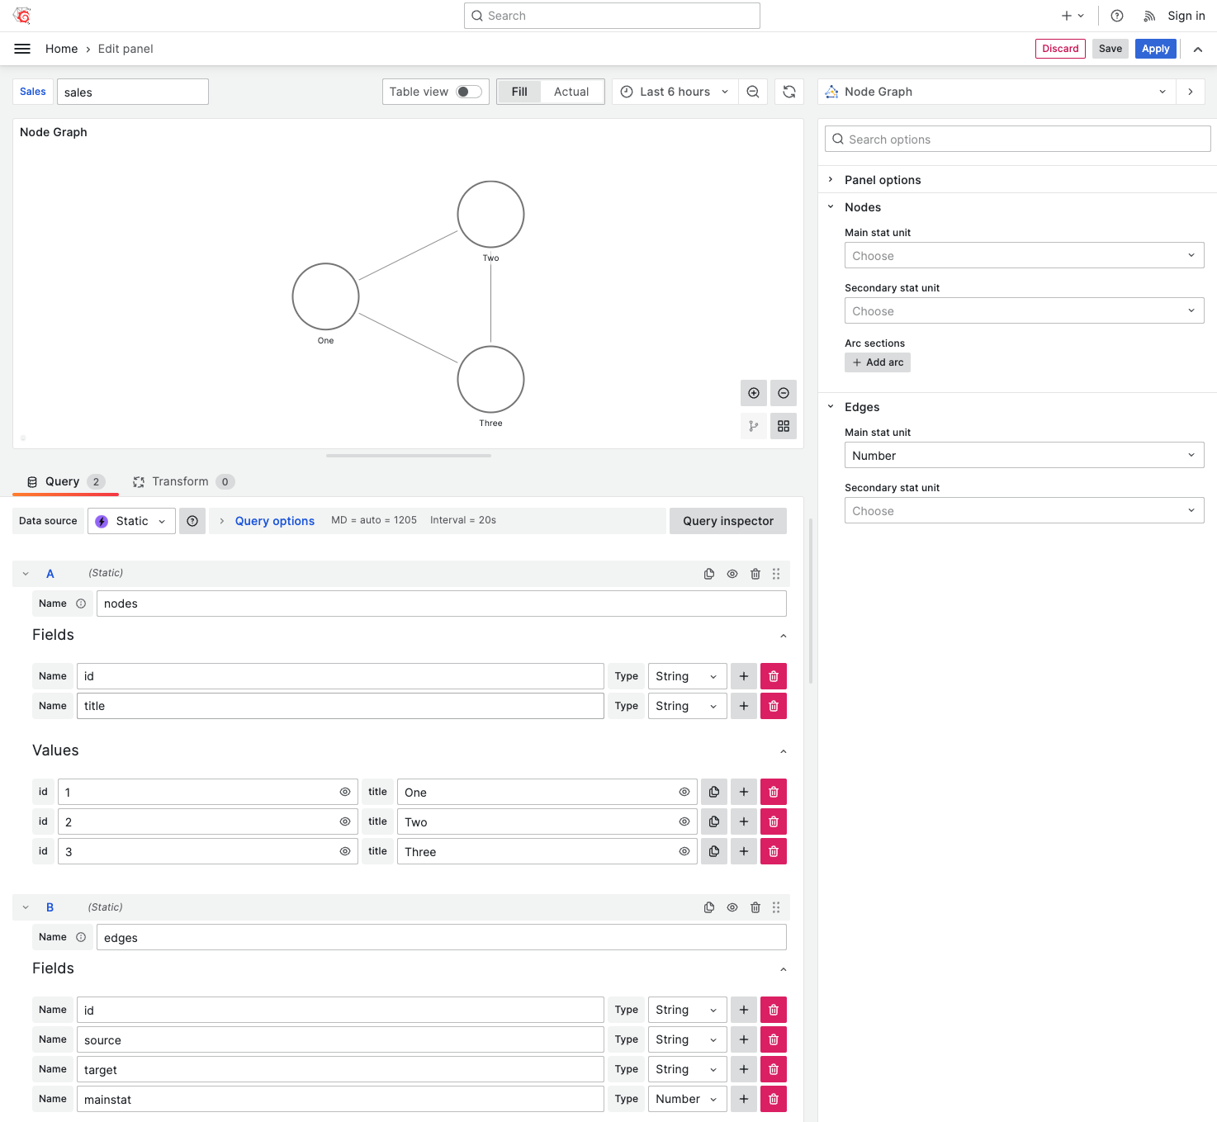The height and width of the screenshot is (1122, 1217).
Task: Click the Discard button
Action: [1060, 49]
